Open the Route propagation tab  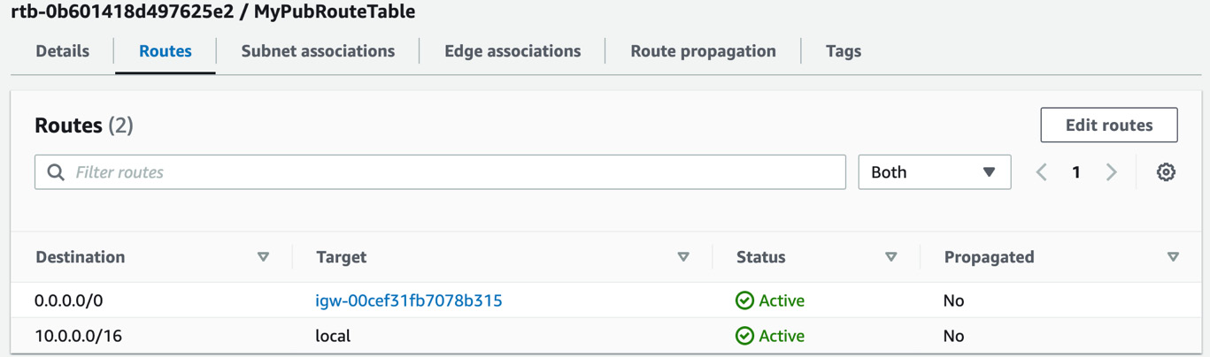click(x=703, y=51)
